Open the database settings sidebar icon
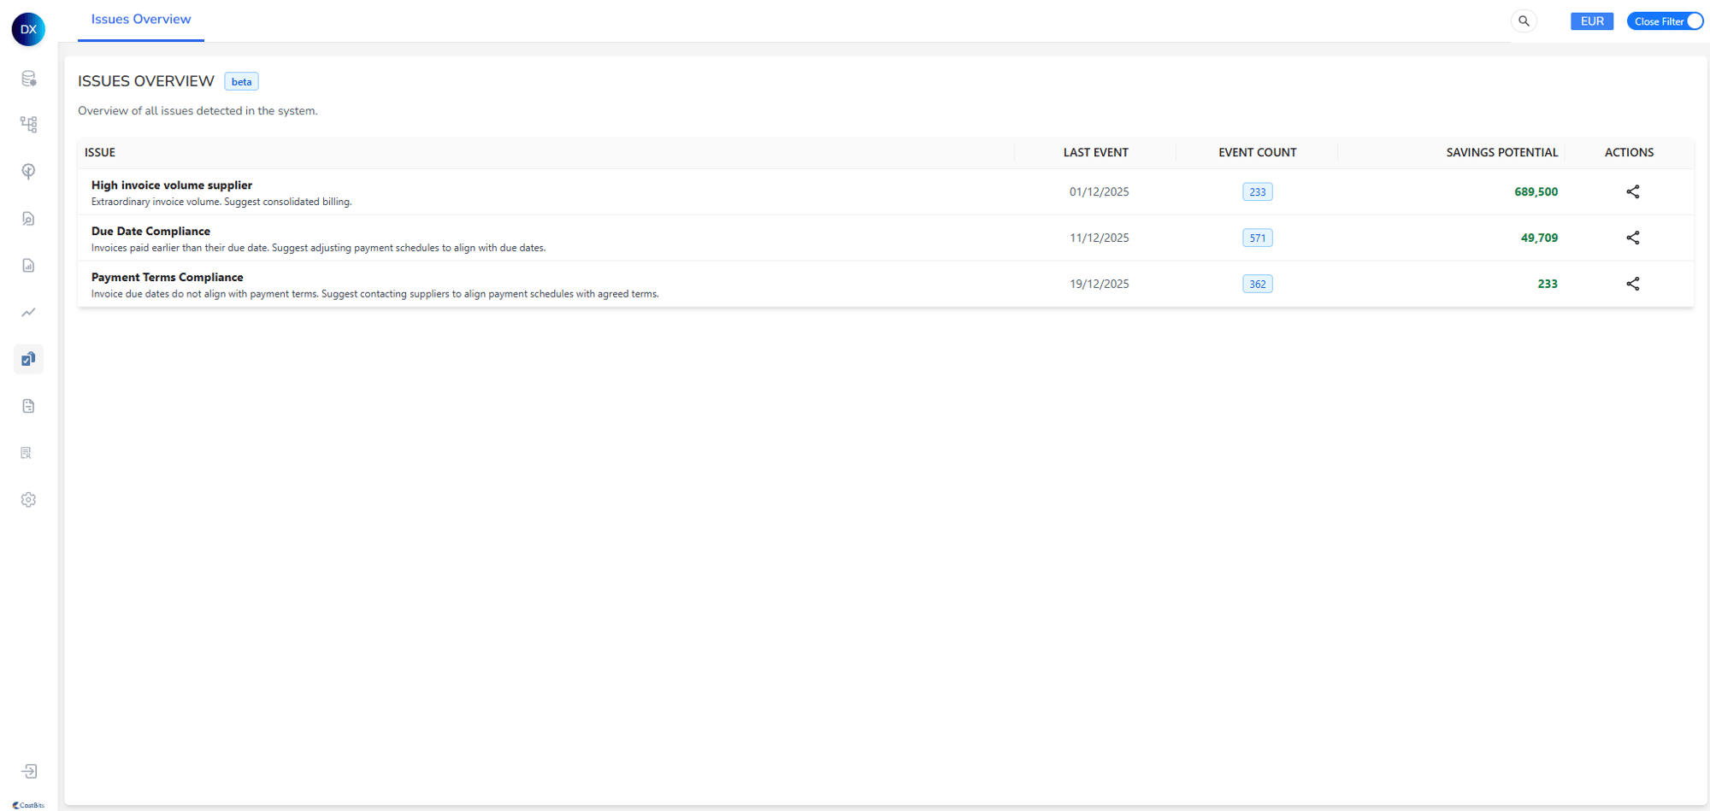This screenshot has height=811, width=1710. point(28,79)
